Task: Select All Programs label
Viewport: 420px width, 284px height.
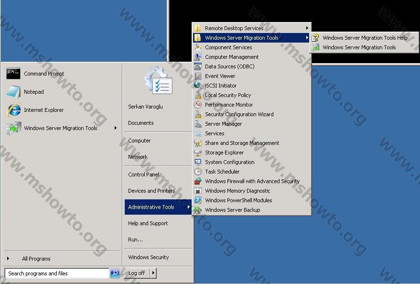Action: point(36,259)
